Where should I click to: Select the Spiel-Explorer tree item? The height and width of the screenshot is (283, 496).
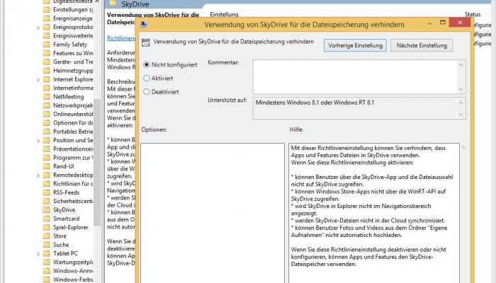(x=71, y=227)
